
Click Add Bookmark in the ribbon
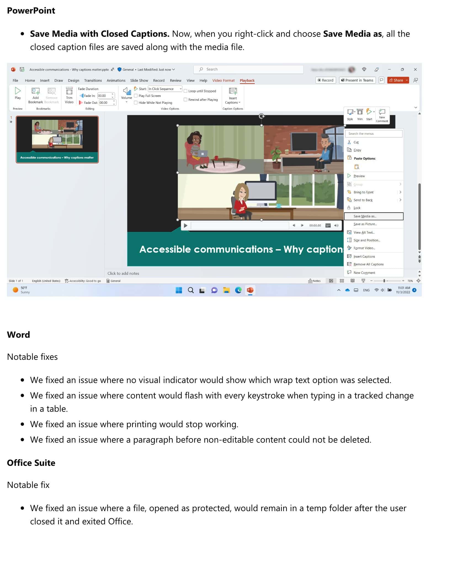[x=36, y=95]
